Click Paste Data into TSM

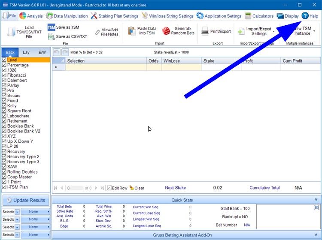tap(132, 31)
